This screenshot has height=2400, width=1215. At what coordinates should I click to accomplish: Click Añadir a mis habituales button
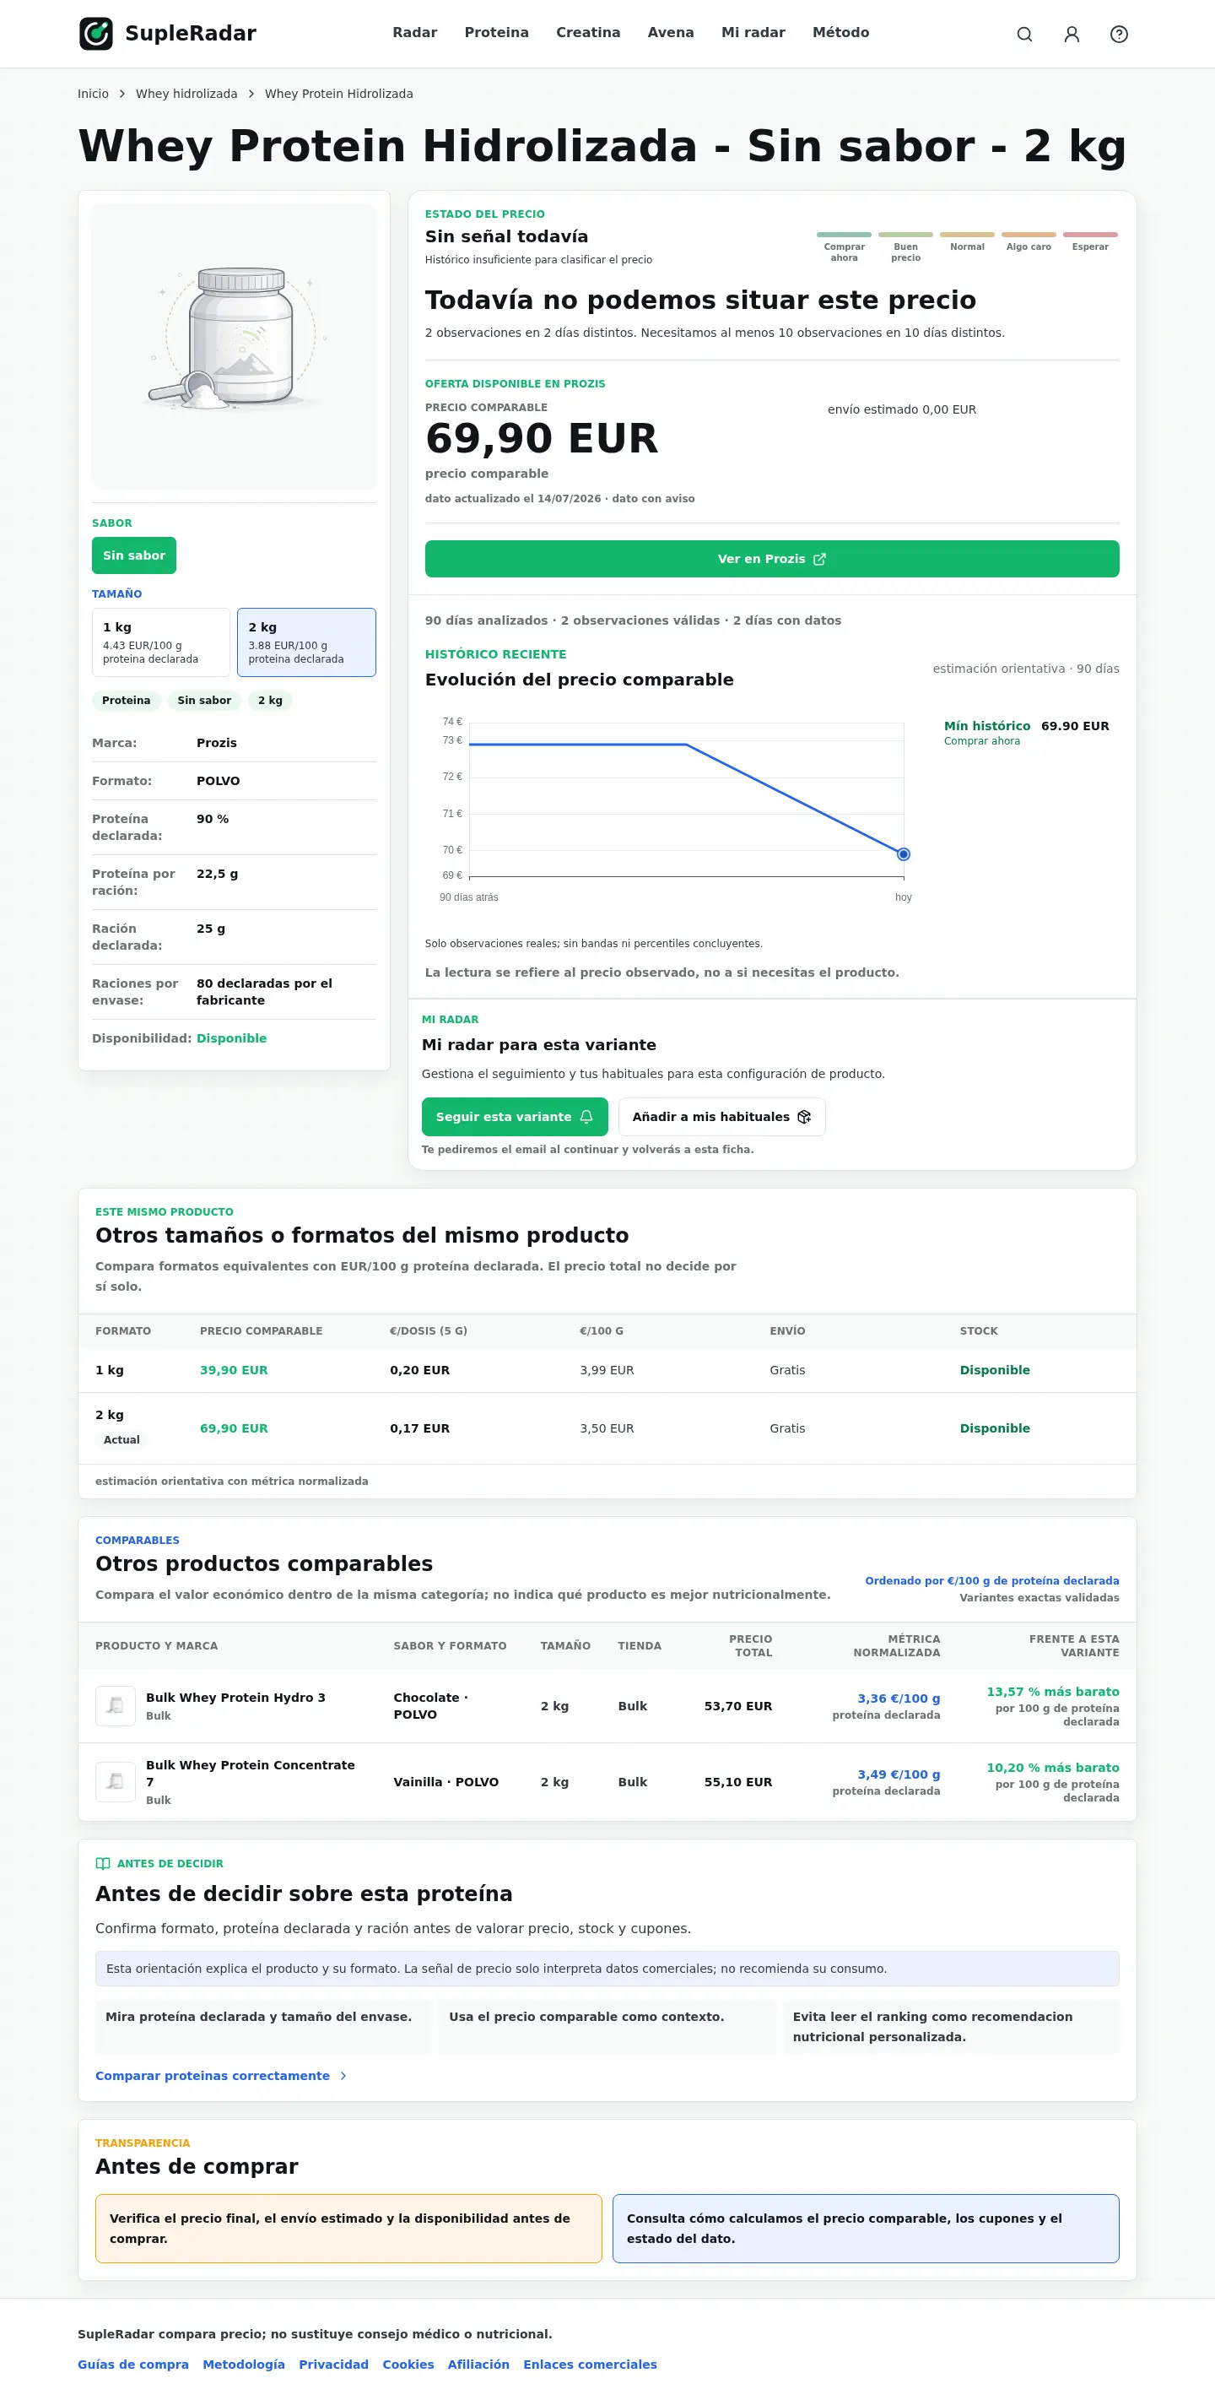(721, 1116)
